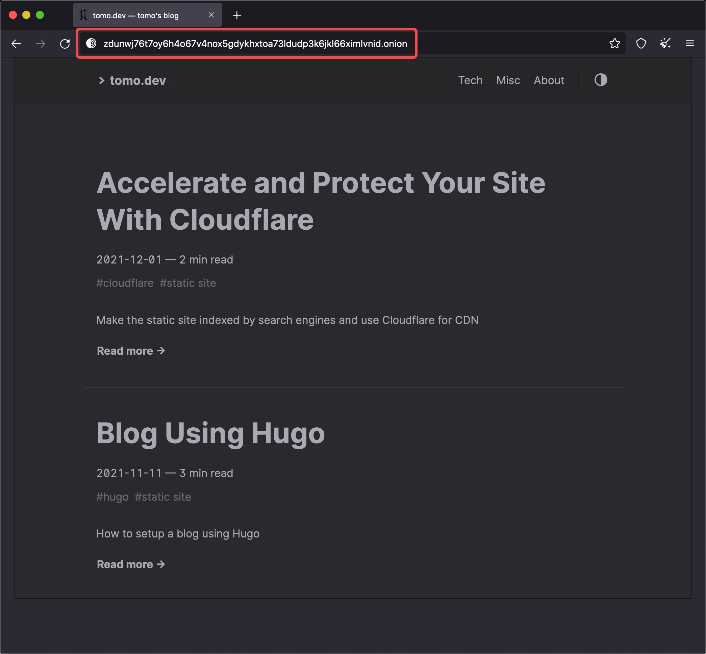
Task: Click the onion site circuit icon
Action: pos(91,43)
